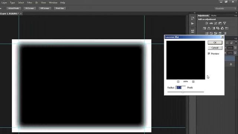Open the Type menu
This screenshot has width=238, height=134.
pyautogui.click(x=12, y=3)
